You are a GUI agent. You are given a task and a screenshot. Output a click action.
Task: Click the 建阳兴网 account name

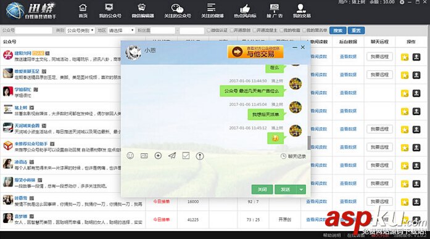(x=23, y=53)
